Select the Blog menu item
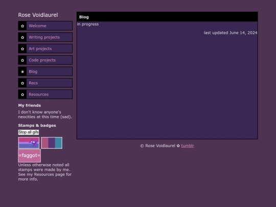 [x=45, y=72]
